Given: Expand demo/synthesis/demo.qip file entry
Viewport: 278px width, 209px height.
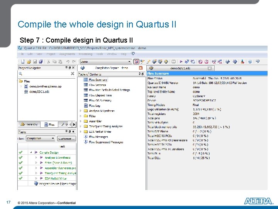Looking at the screenshot, I should [x=21, y=86].
